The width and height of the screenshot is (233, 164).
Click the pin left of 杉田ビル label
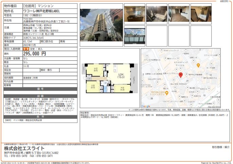click(x=192, y=96)
